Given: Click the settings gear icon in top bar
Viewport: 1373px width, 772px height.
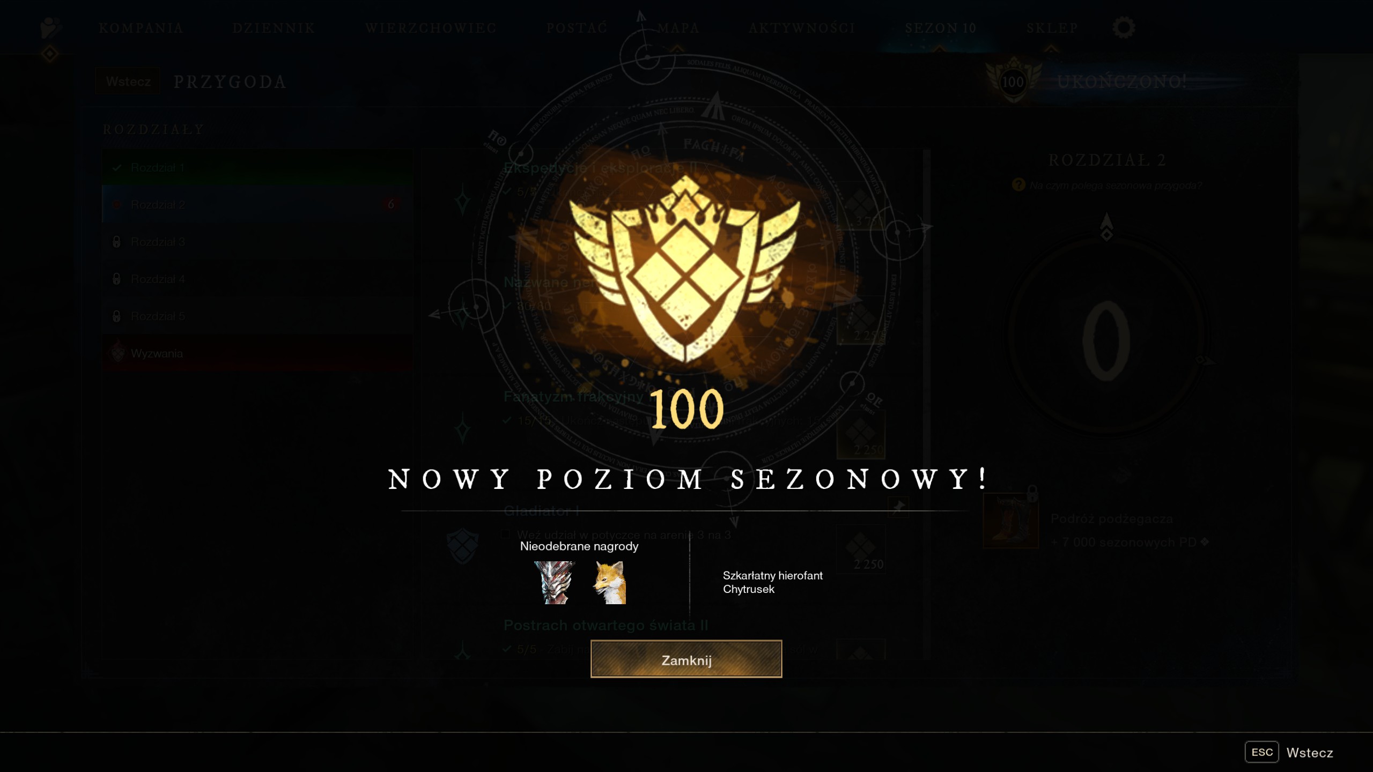Looking at the screenshot, I should [1124, 27].
